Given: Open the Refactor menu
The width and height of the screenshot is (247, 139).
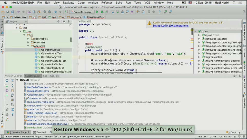Looking at the screenshot, I should point(107,3).
